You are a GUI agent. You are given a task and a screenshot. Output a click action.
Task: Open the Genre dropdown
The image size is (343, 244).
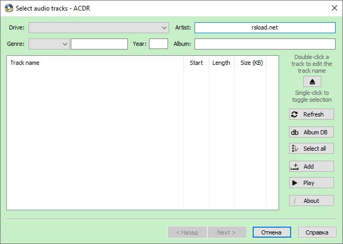pyautogui.click(x=49, y=44)
